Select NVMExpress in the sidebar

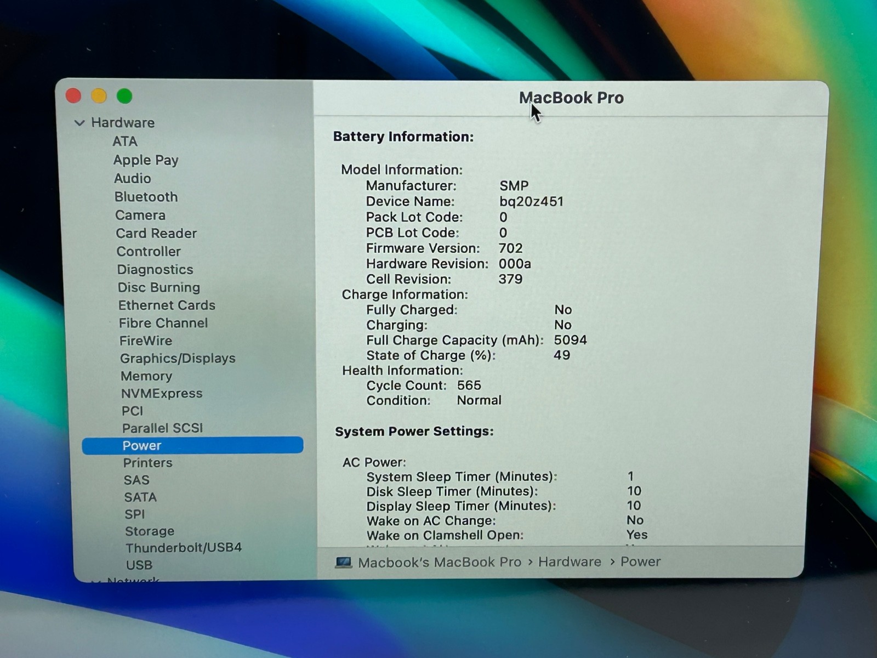coord(162,393)
